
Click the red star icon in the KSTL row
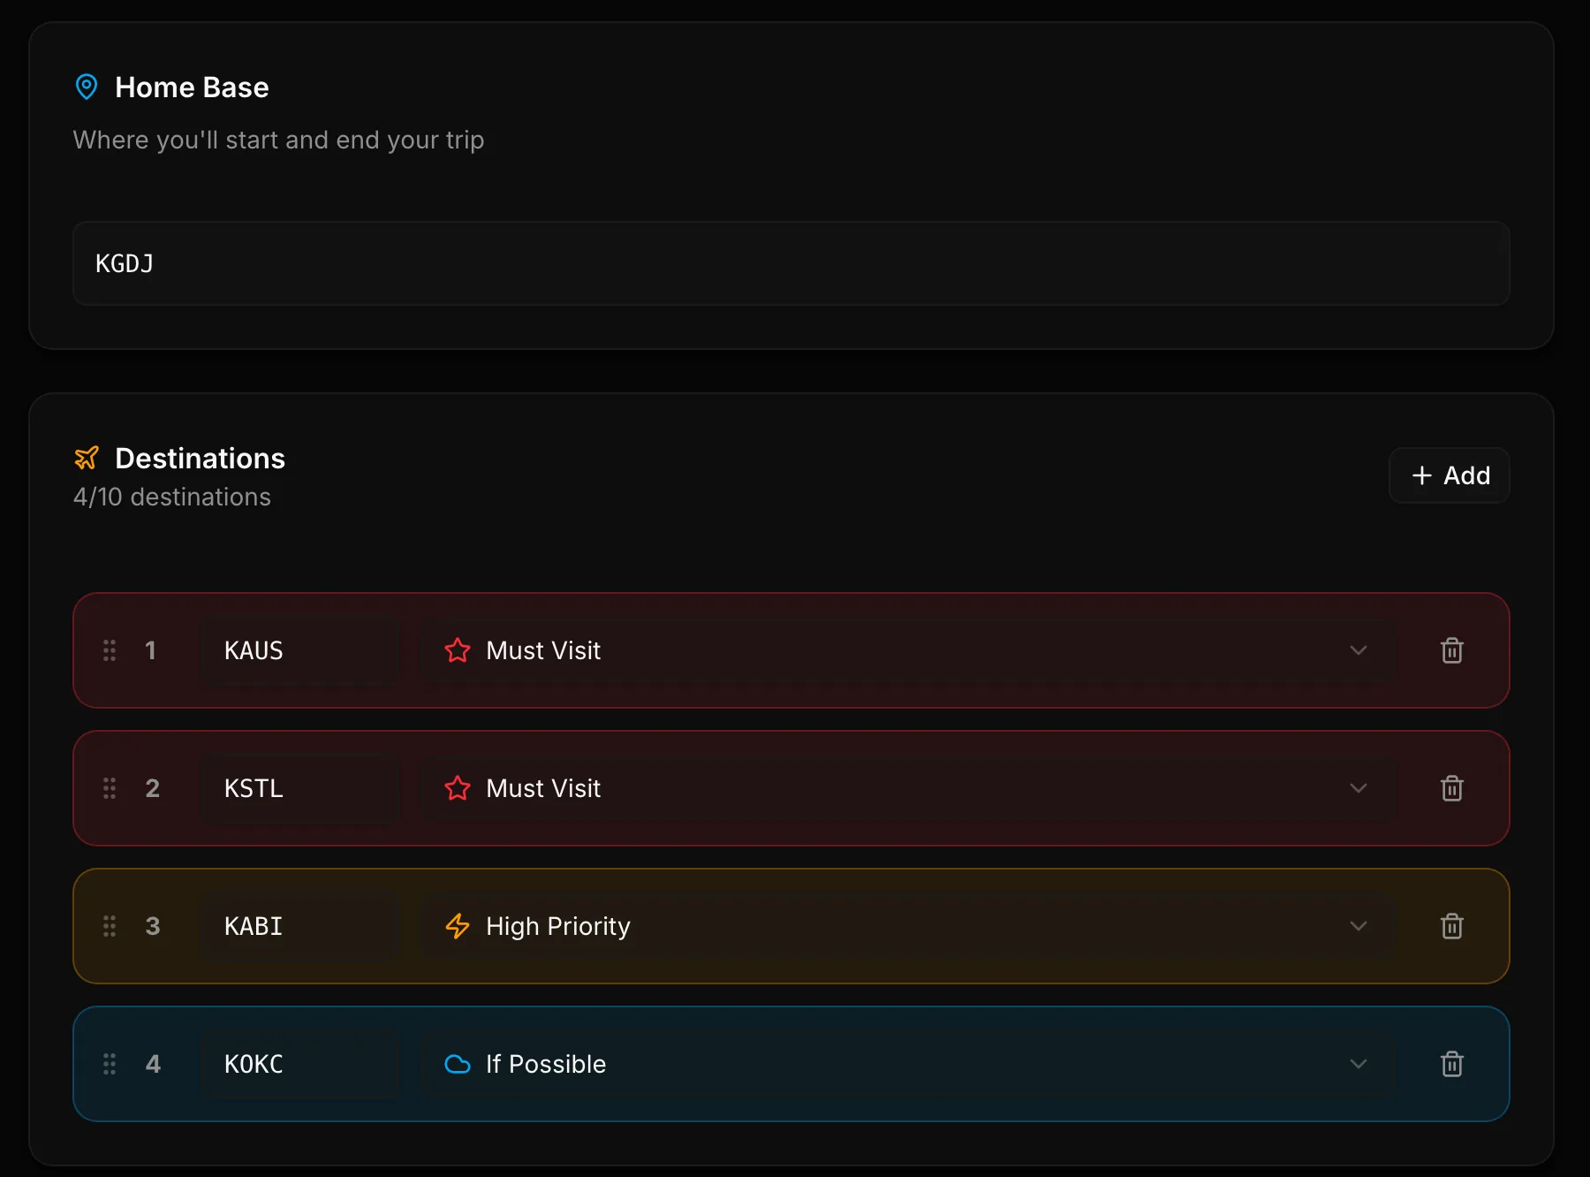click(458, 788)
